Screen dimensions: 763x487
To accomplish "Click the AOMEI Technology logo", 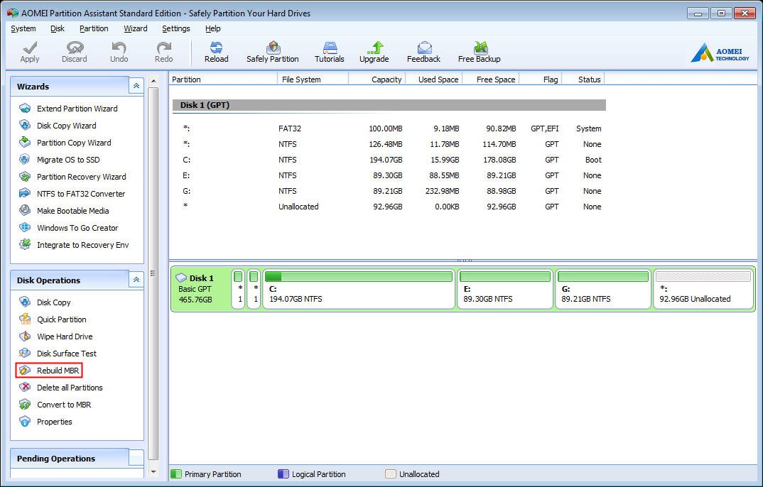I will (x=720, y=53).
